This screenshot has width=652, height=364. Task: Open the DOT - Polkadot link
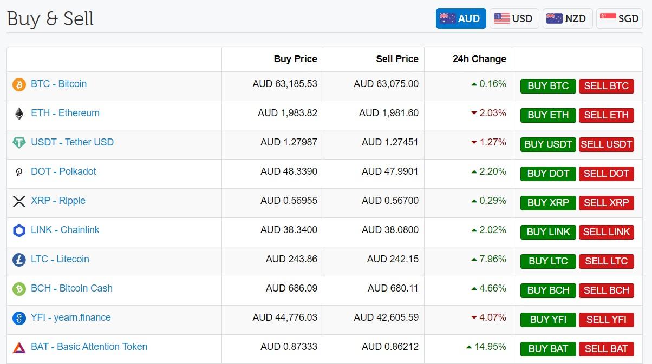click(x=63, y=171)
